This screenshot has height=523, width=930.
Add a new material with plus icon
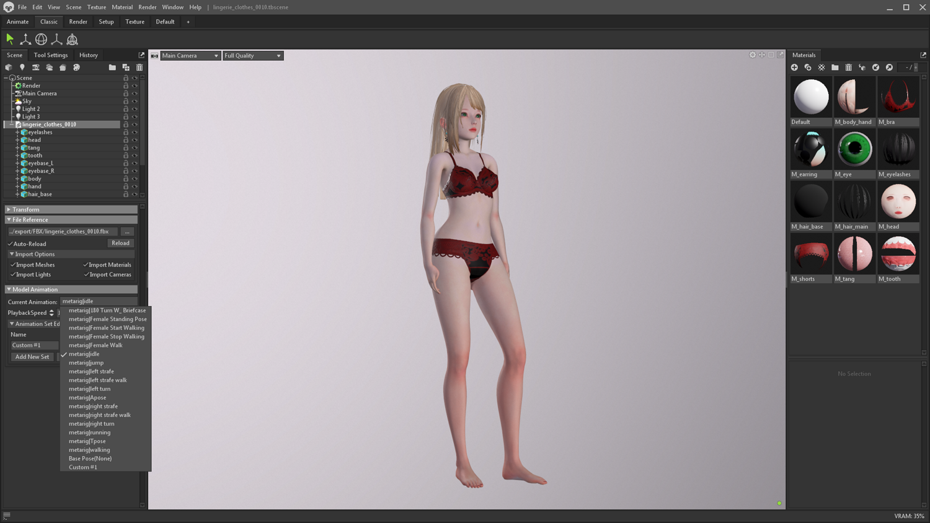[794, 68]
